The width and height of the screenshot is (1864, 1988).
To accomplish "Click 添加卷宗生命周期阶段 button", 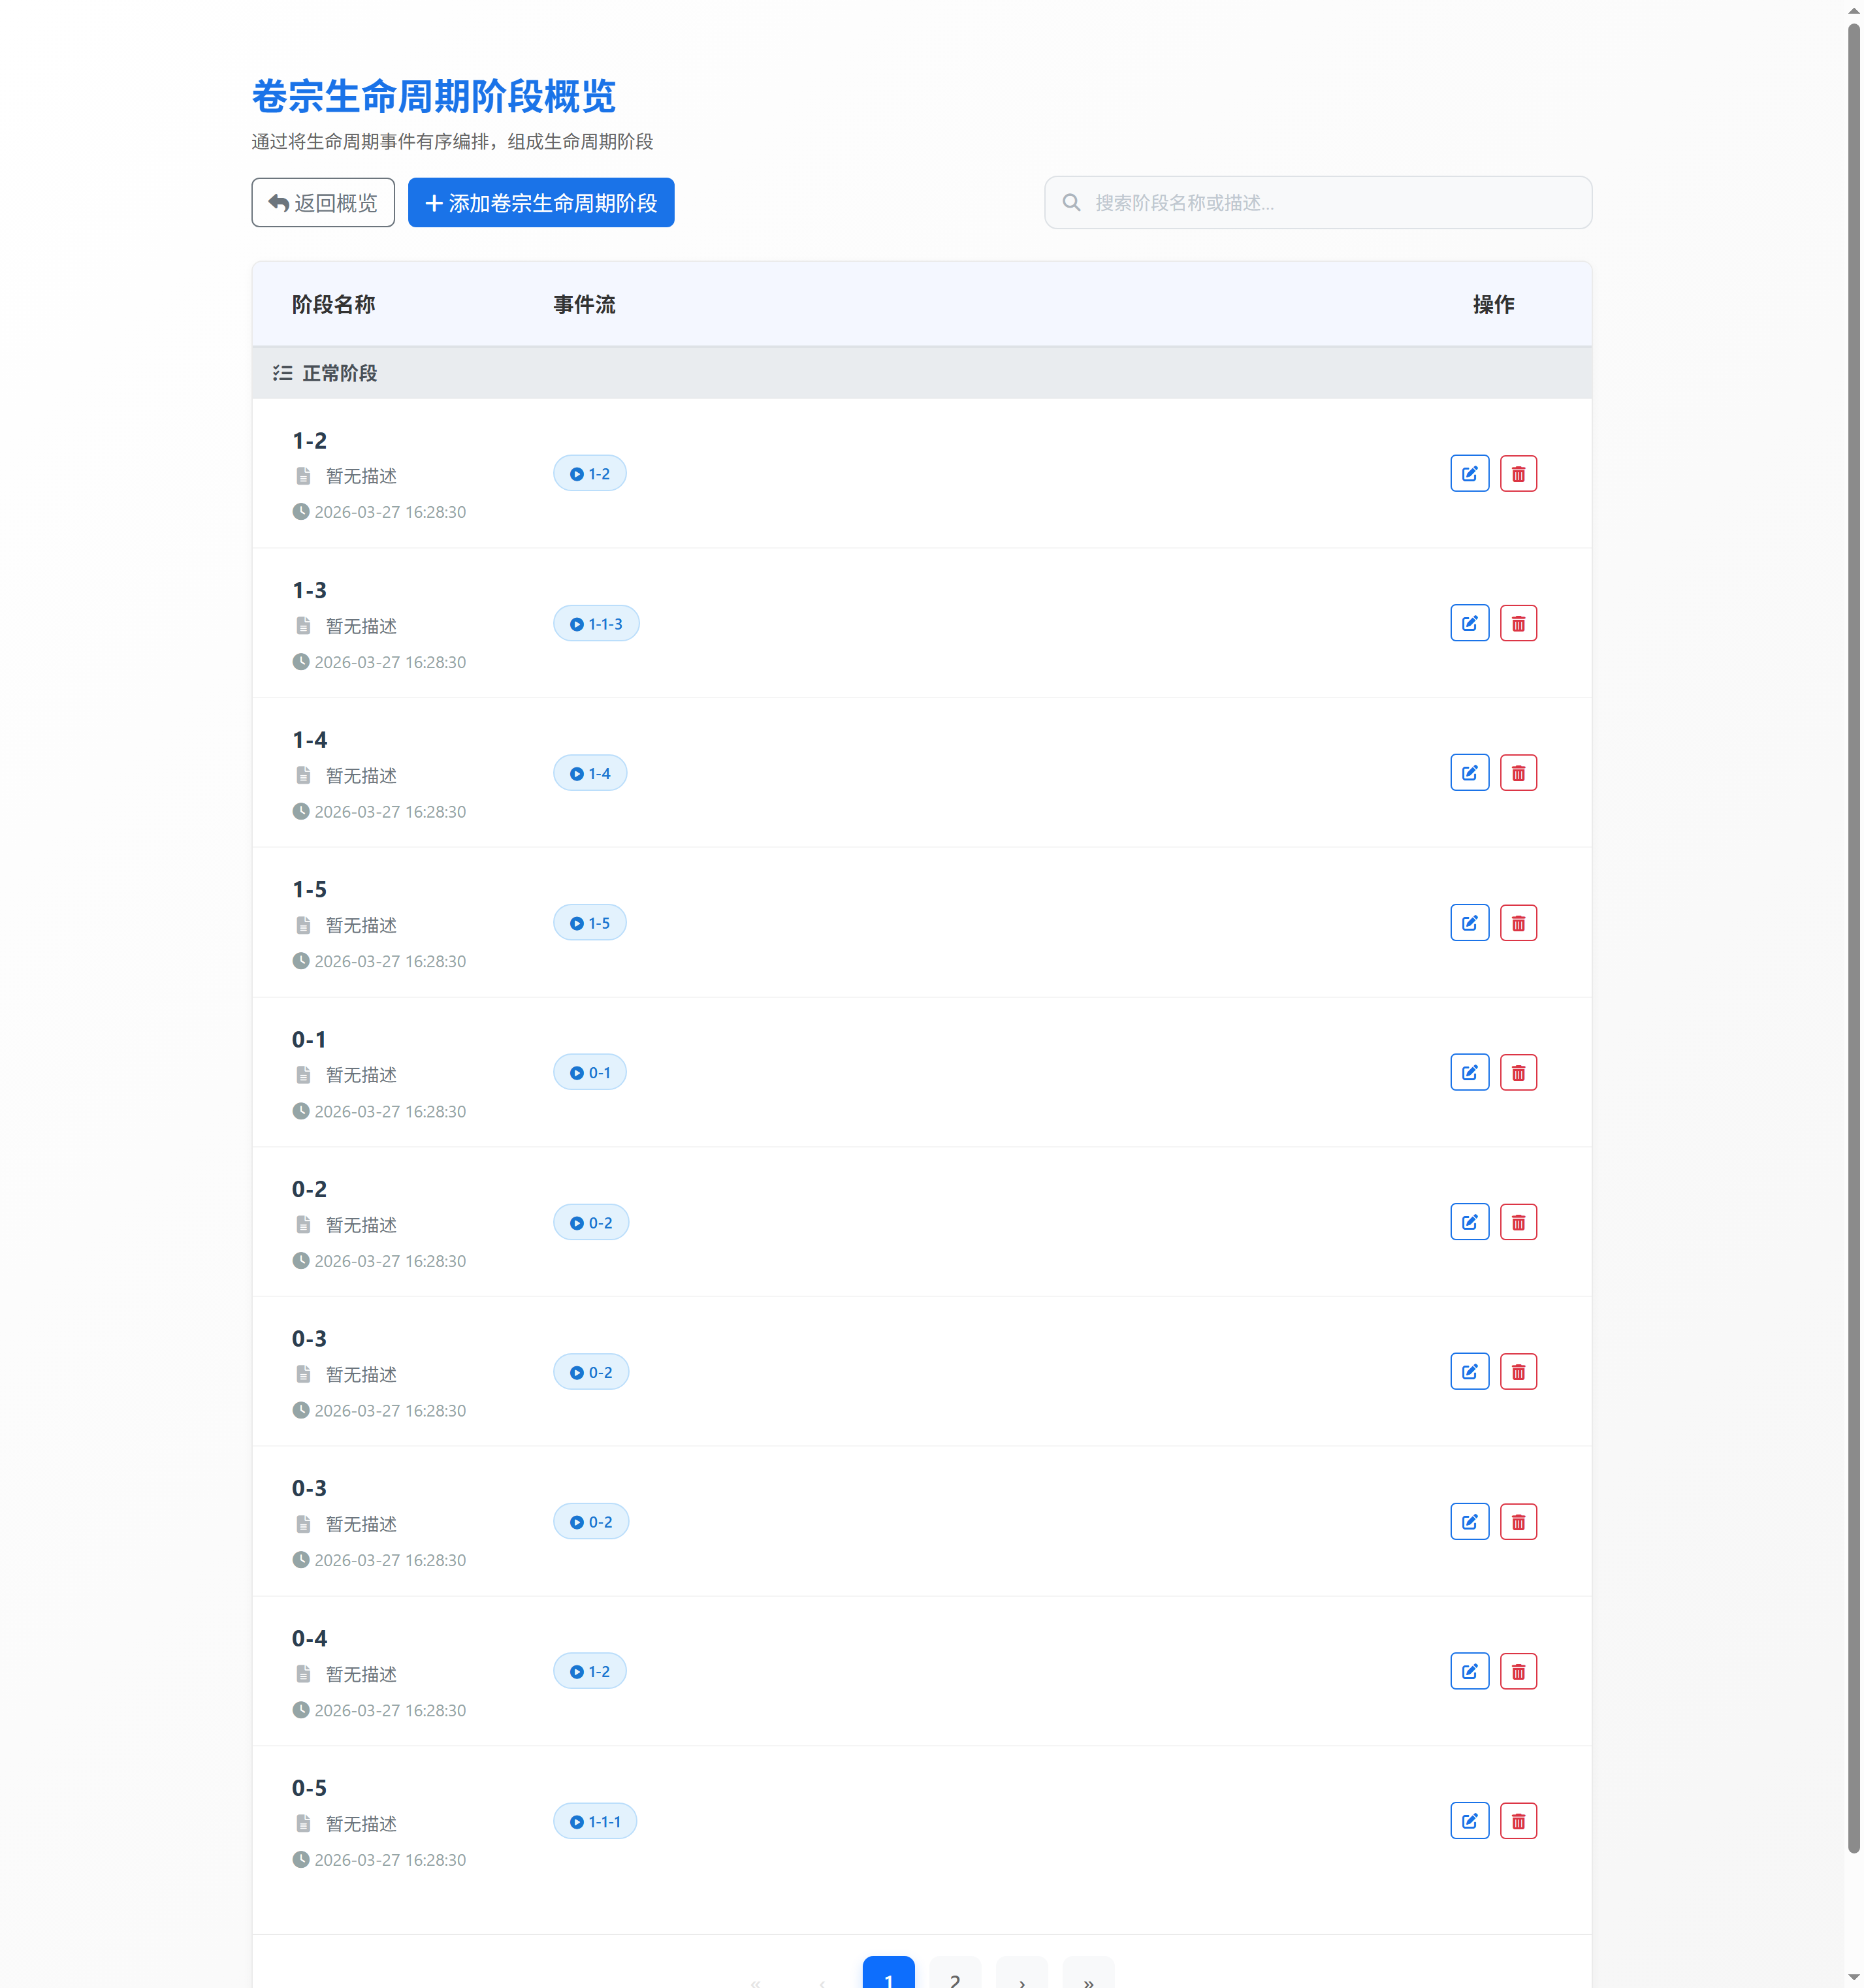I will click(540, 203).
